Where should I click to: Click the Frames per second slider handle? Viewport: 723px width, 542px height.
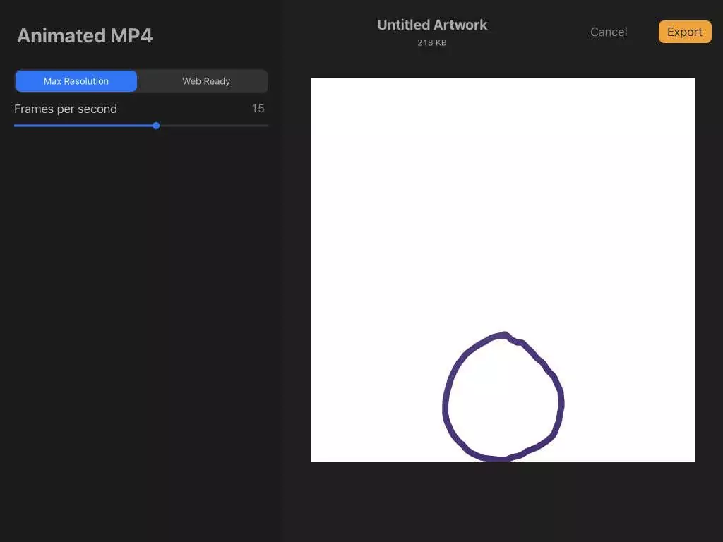(x=156, y=126)
